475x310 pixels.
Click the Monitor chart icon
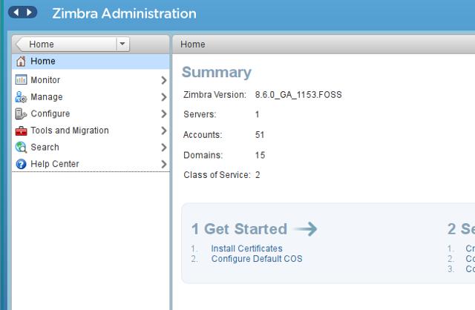21,80
